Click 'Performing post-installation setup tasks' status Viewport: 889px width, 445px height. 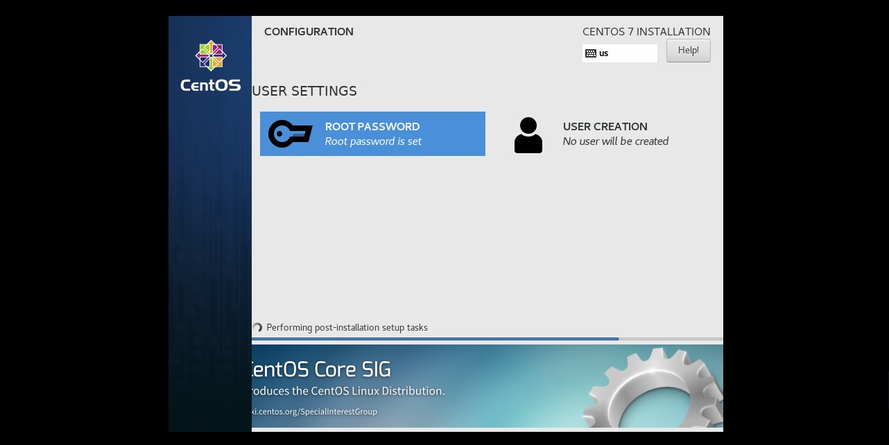[347, 327]
